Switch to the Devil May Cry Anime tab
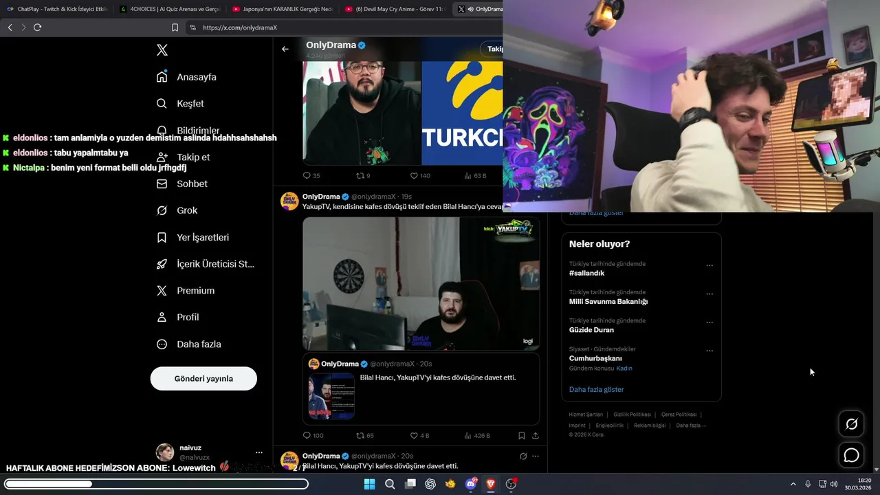Viewport: 880px width, 495px height. tap(395, 9)
